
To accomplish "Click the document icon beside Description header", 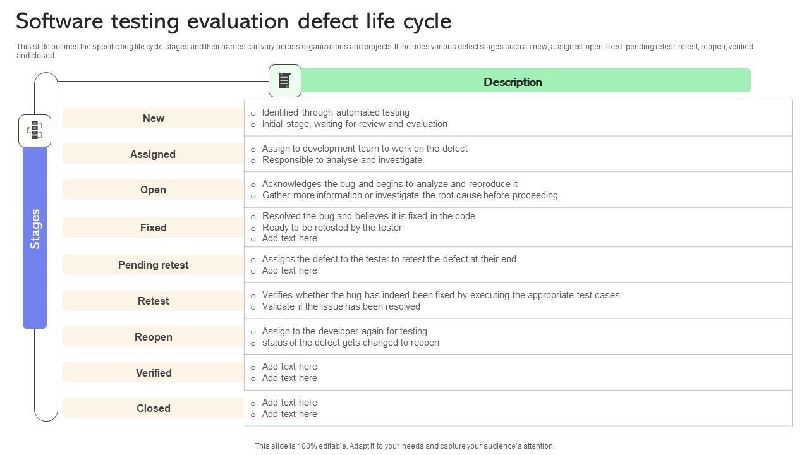I will [x=284, y=81].
